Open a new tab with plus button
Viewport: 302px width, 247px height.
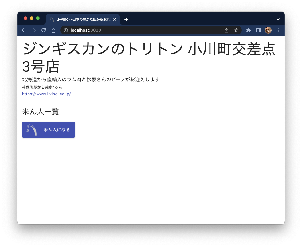click(126, 19)
